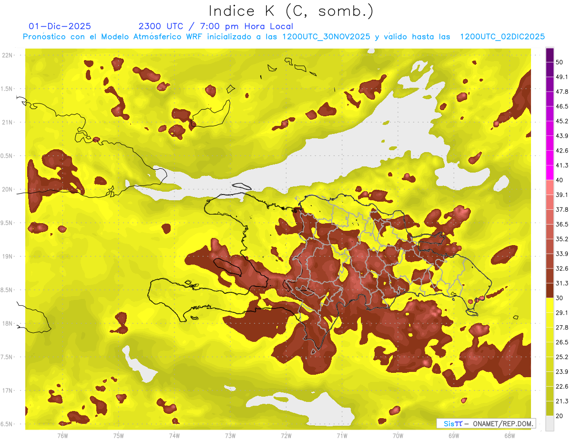The height and width of the screenshot is (442, 572).
Task: Click the legend value '50'
Action: click(x=560, y=62)
